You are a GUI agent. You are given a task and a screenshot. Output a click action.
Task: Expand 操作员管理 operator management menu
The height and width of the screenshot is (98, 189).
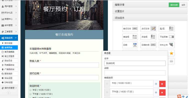(9, 88)
